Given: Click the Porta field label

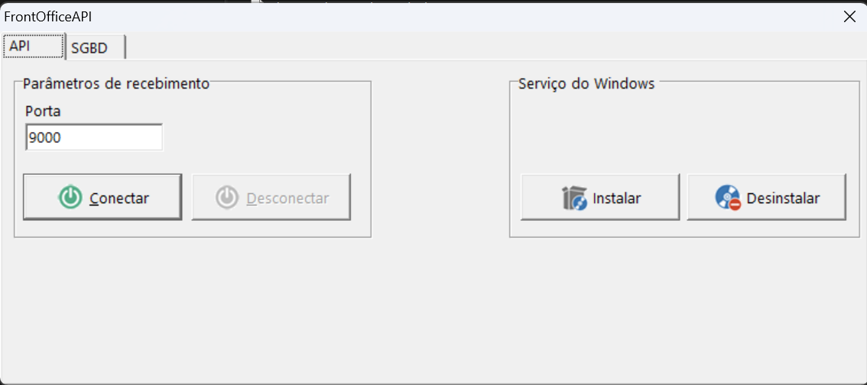Looking at the screenshot, I should click(43, 112).
